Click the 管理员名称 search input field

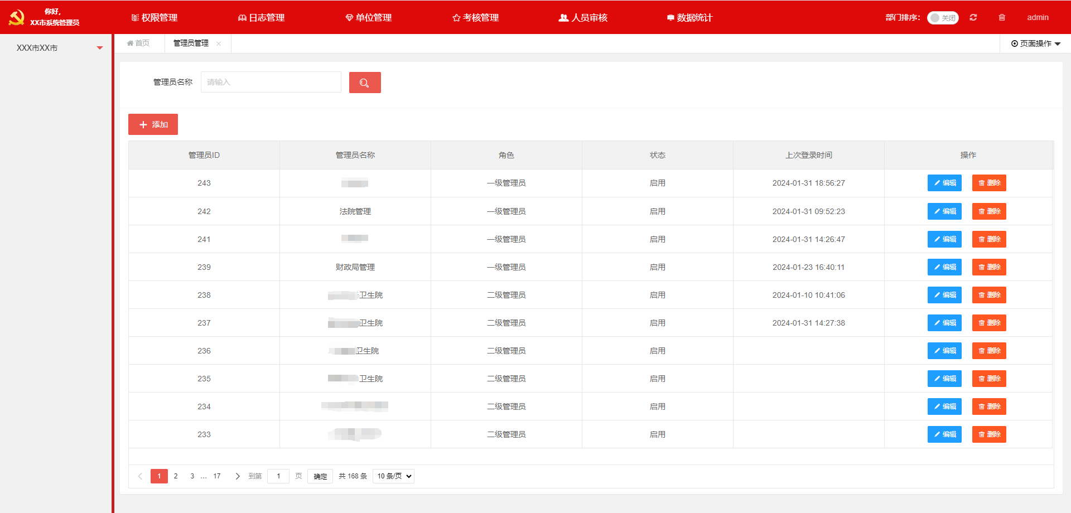(271, 82)
